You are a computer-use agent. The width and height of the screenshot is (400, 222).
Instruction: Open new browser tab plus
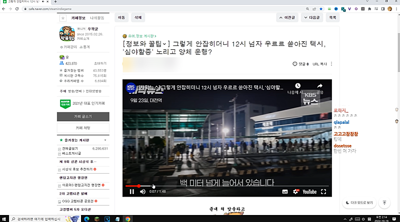pos(55,1)
